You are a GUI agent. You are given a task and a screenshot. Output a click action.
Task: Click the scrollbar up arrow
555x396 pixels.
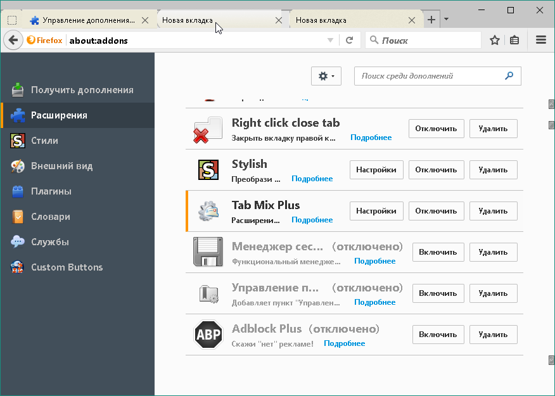coord(551,104)
